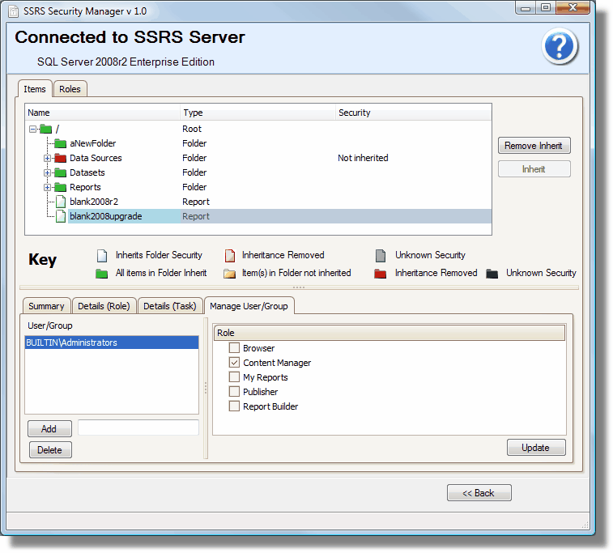The image size is (613, 553).
Task: Expand the Datasets folder node
Action: click(47, 172)
